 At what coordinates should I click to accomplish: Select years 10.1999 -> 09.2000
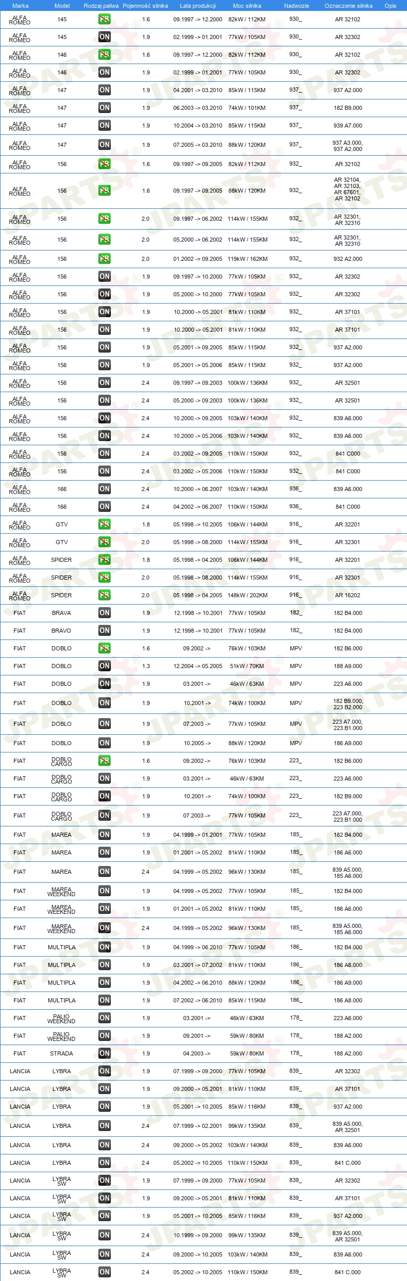198,1235
